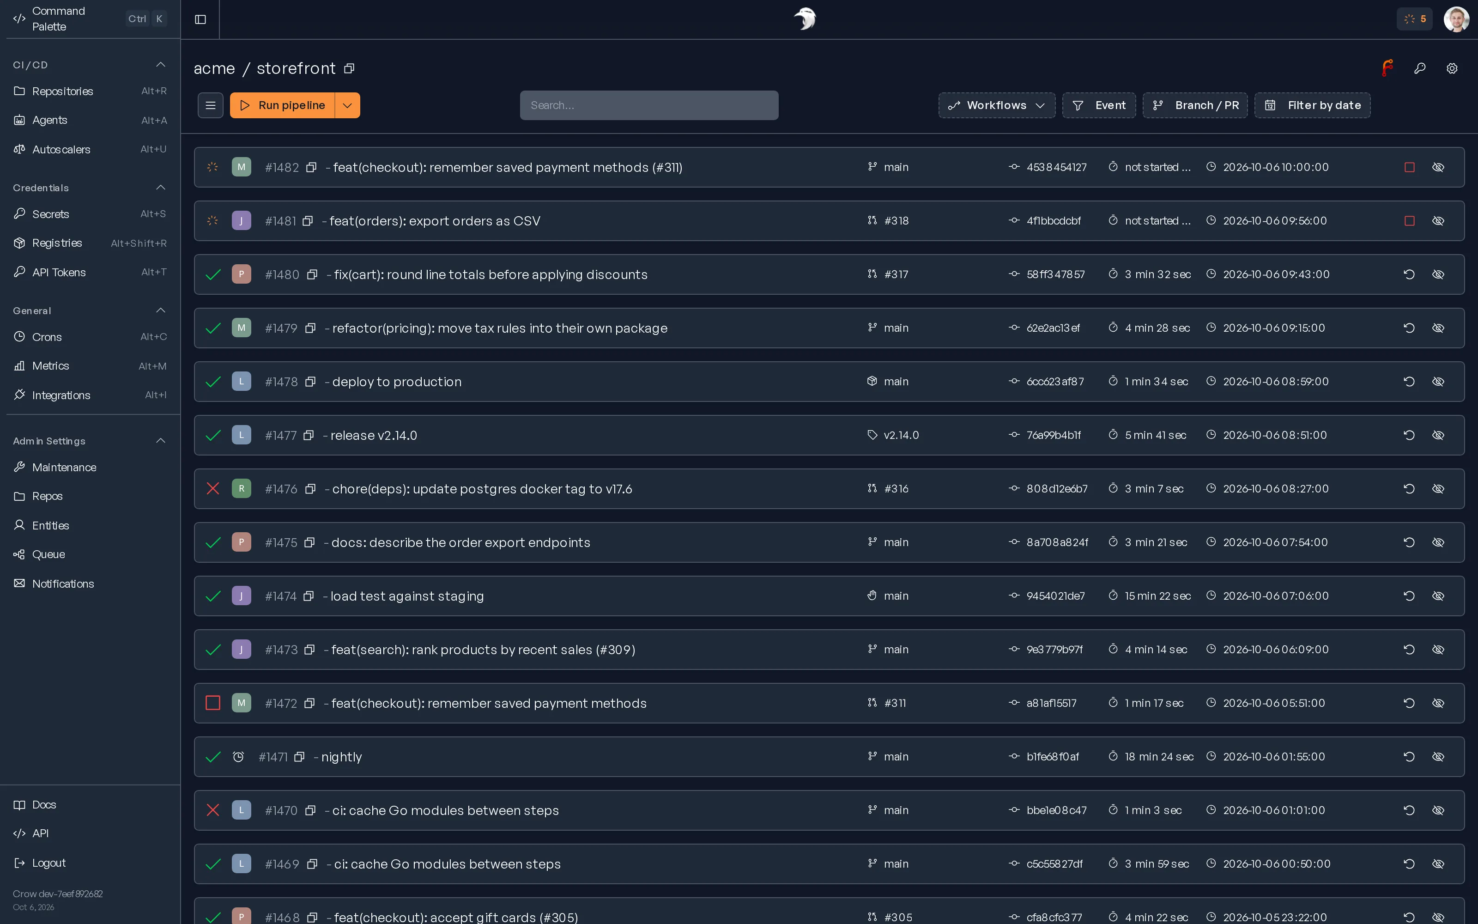Focus the pipeline Search field
The height and width of the screenshot is (924, 1478).
point(649,105)
